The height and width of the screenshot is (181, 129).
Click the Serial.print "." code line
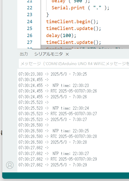[x=80, y=8]
